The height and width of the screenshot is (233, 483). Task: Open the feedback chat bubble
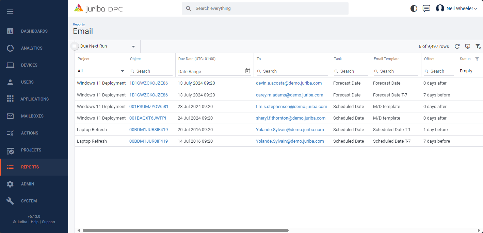point(426,8)
